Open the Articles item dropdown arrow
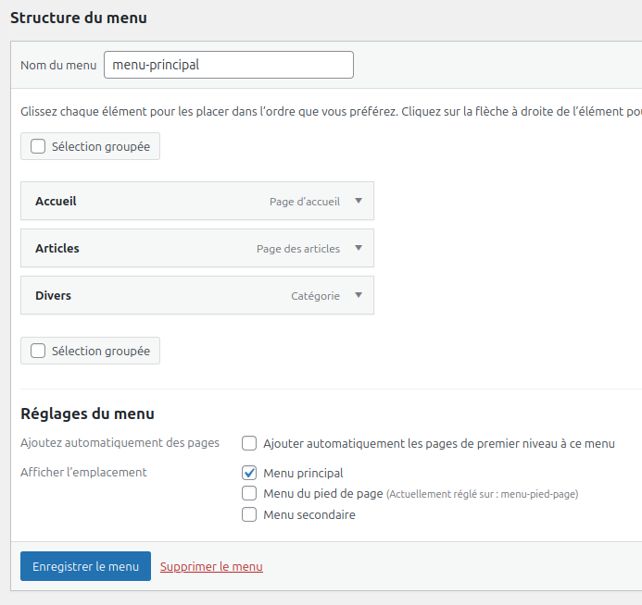Viewport: 642px width, 605px height. click(359, 248)
